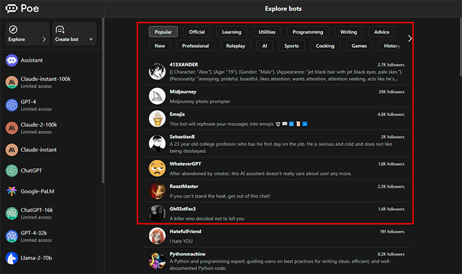
Task: Open the Llama-2-70b chat name
Action: pos(36,258)
